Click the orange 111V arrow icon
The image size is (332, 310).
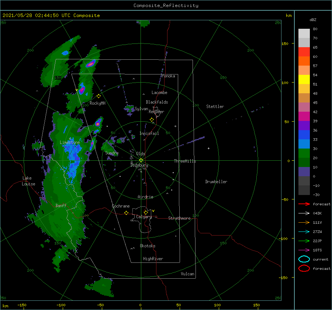304,222
